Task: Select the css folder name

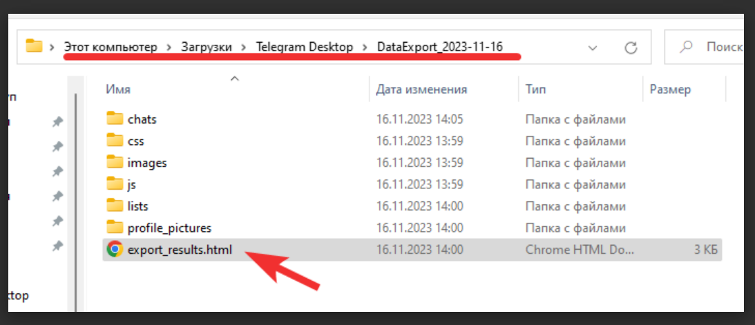Action: [x=136, y=141]
